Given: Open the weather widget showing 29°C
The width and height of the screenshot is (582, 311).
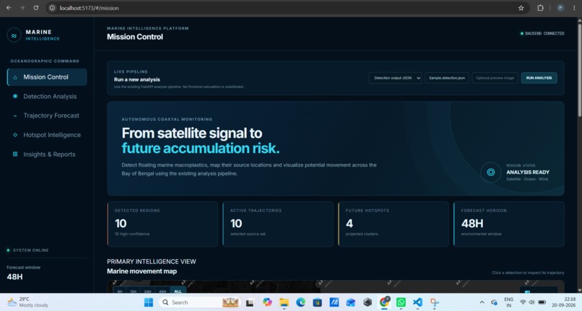Looking at the screenshot, I should pos(28,302).
